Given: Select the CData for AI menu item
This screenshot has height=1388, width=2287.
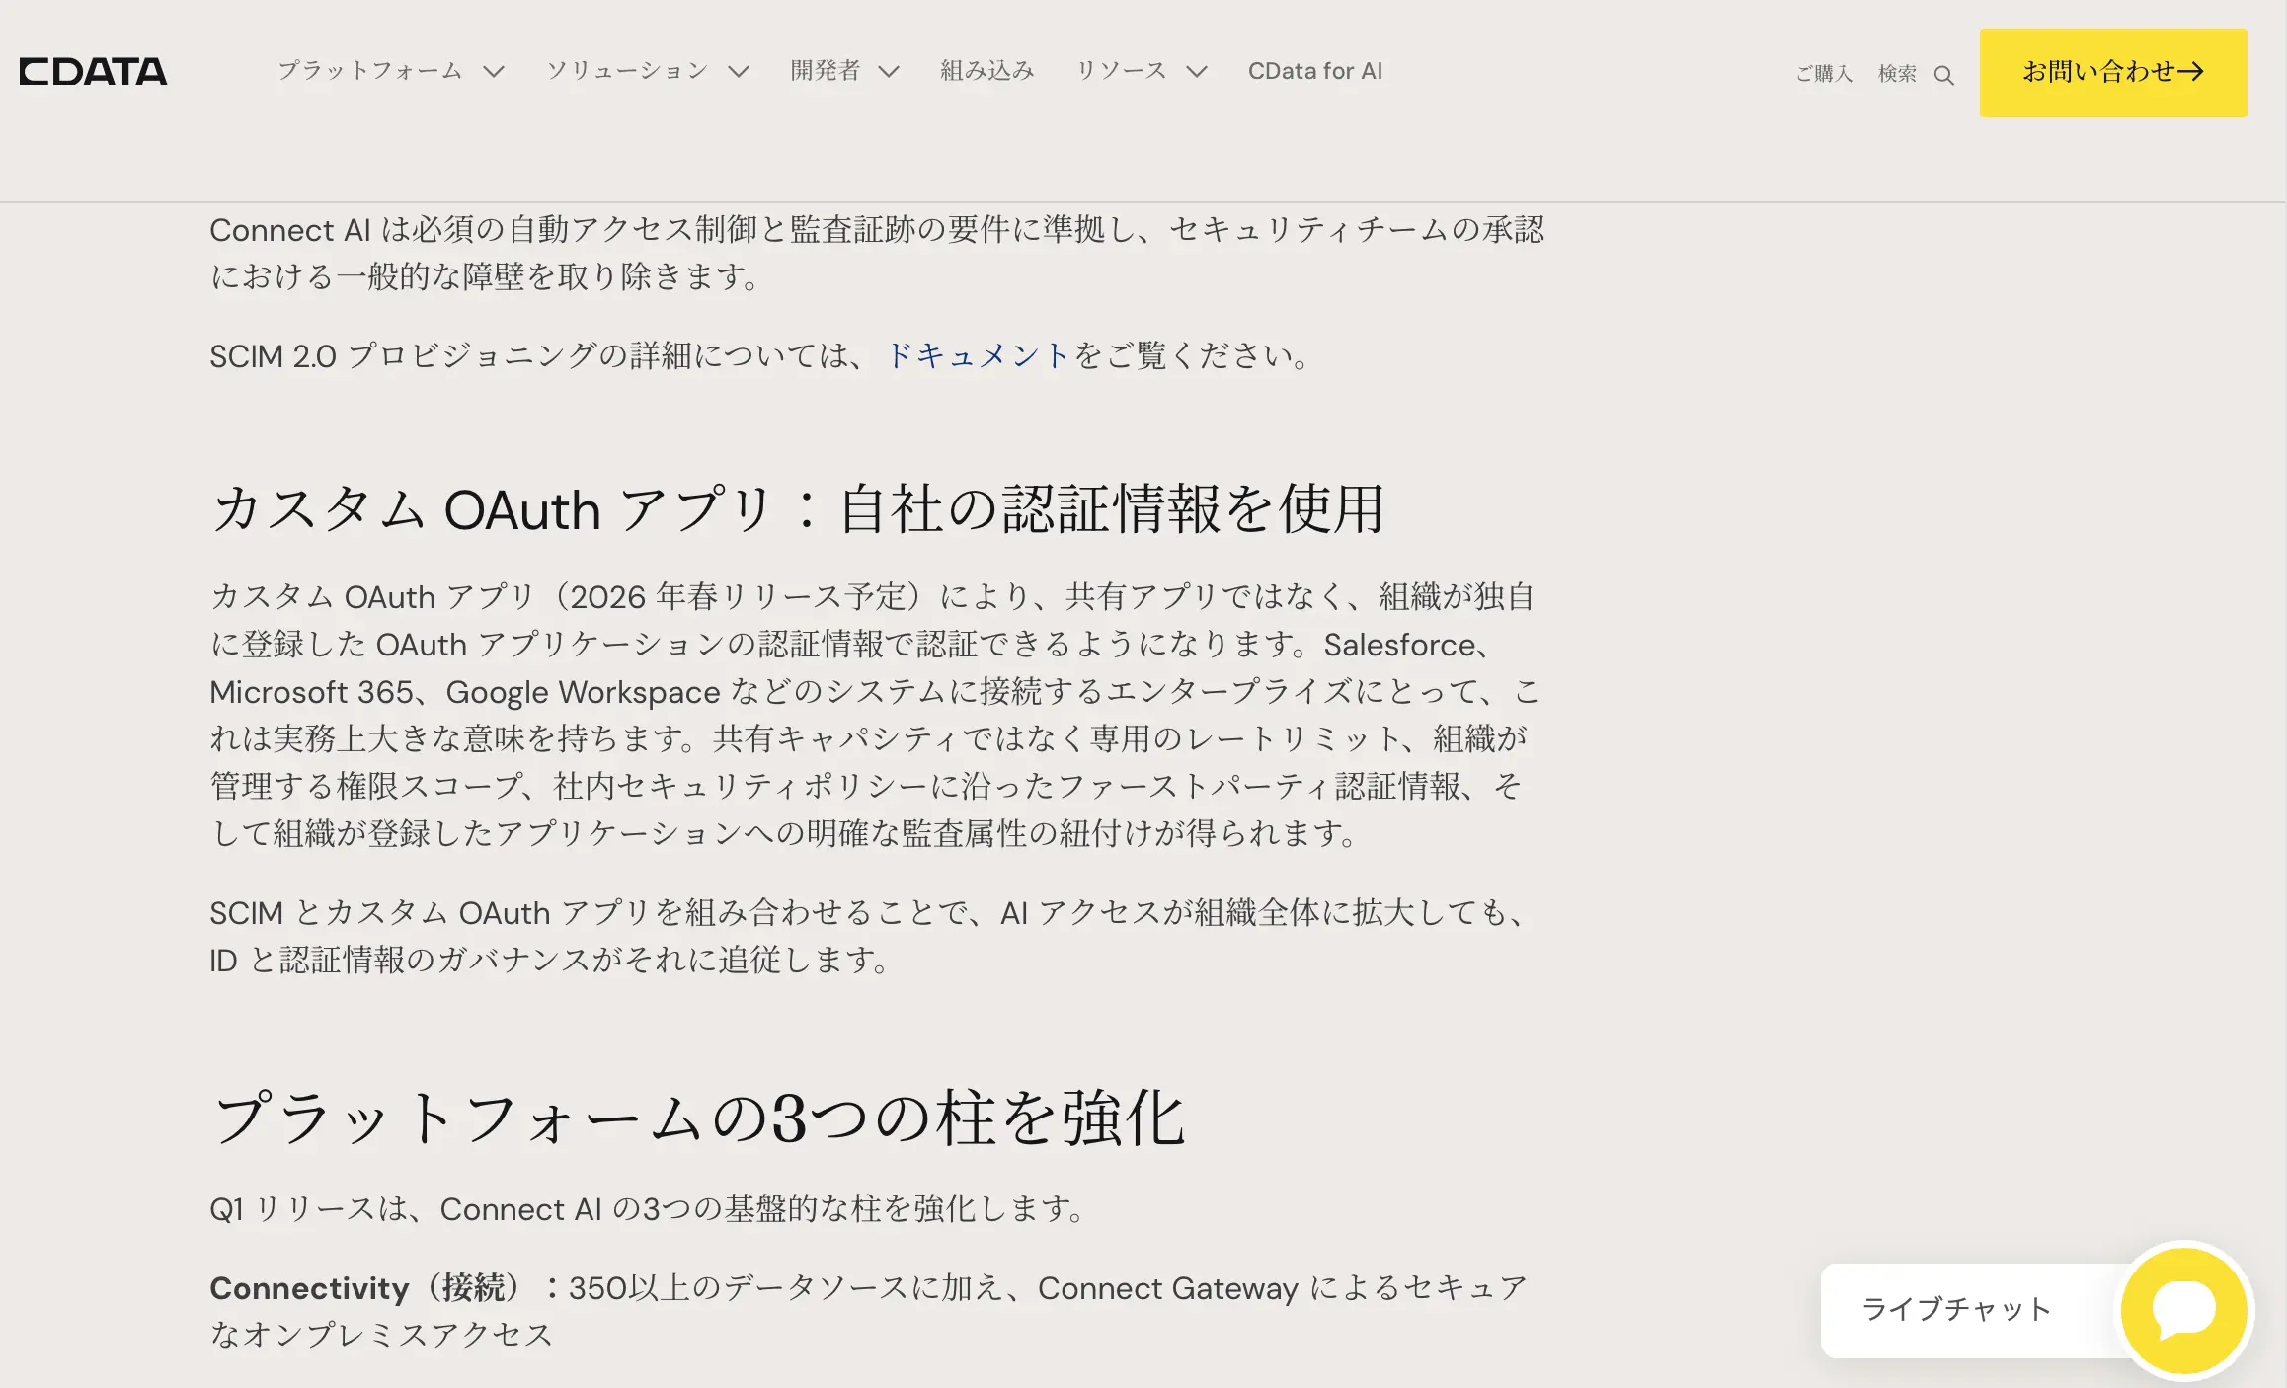Looking at the screenshot, I should pos(1314,71).
